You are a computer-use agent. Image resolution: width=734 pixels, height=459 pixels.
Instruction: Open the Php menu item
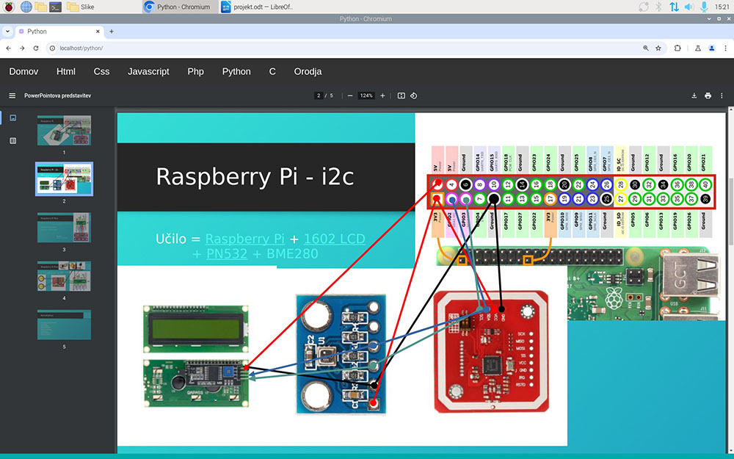pos(196,72)
